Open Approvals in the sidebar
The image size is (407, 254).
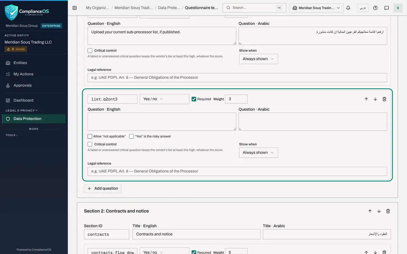point(34,85)
